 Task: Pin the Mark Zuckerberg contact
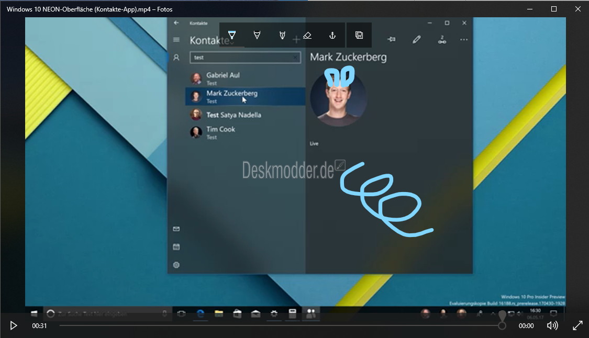pos(392,39)
